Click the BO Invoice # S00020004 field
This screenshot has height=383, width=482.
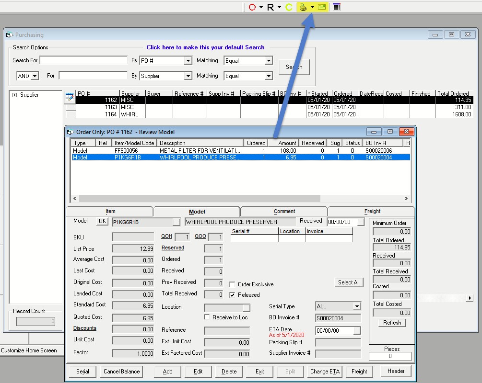click(338, 318)
